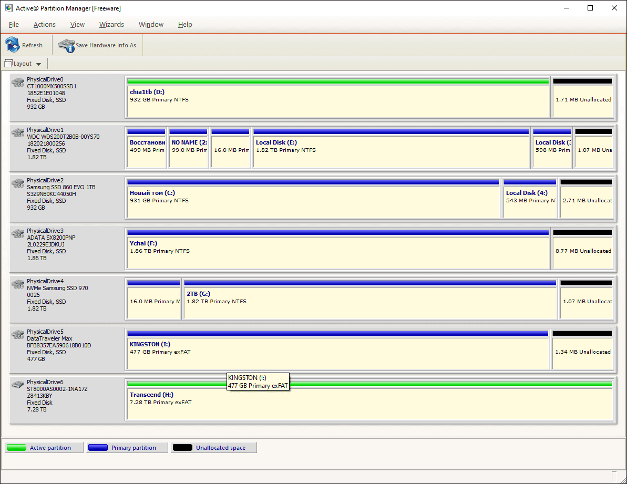Click the Save Hardware Info As disk icon
This screenshot has height=484, width=627.
click(x=66, y=45)
